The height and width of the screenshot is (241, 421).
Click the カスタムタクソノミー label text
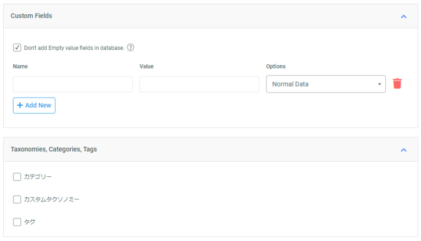52,199
